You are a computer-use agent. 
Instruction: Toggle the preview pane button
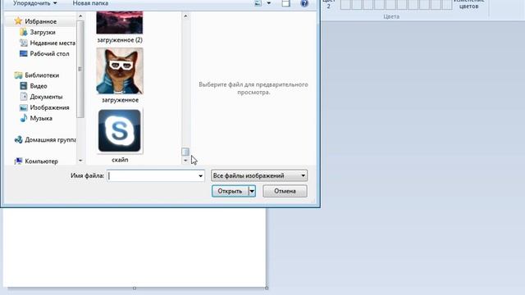(x=285, y=3)
